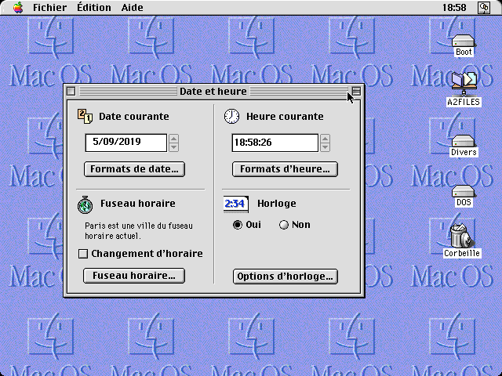Click the Heure courante heading
This screenshot has width=502, height=376.
285,117
